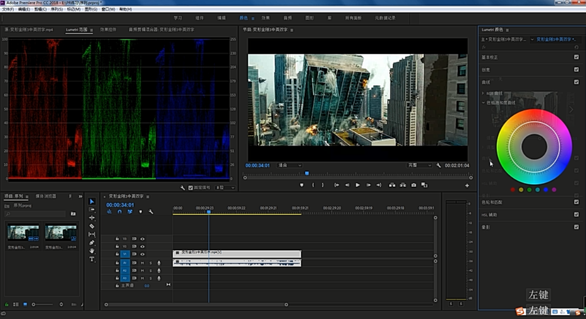This screenshot has width=586, height=319.
Task: Toggle Linked Selection in the timeline
Action: 130,212
